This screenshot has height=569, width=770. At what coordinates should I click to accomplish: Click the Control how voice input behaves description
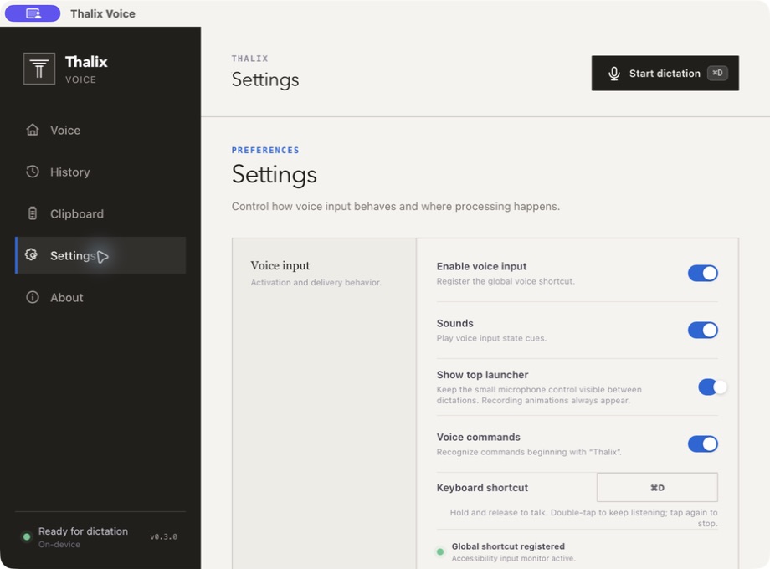(x=396, y=206)
